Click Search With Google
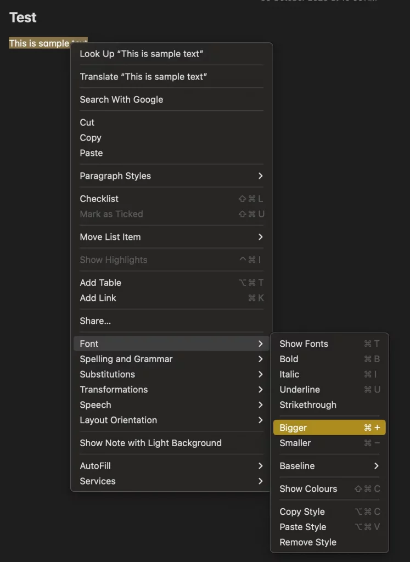The height and width of the screenshot is (562, 410). (x=172, y=100)
